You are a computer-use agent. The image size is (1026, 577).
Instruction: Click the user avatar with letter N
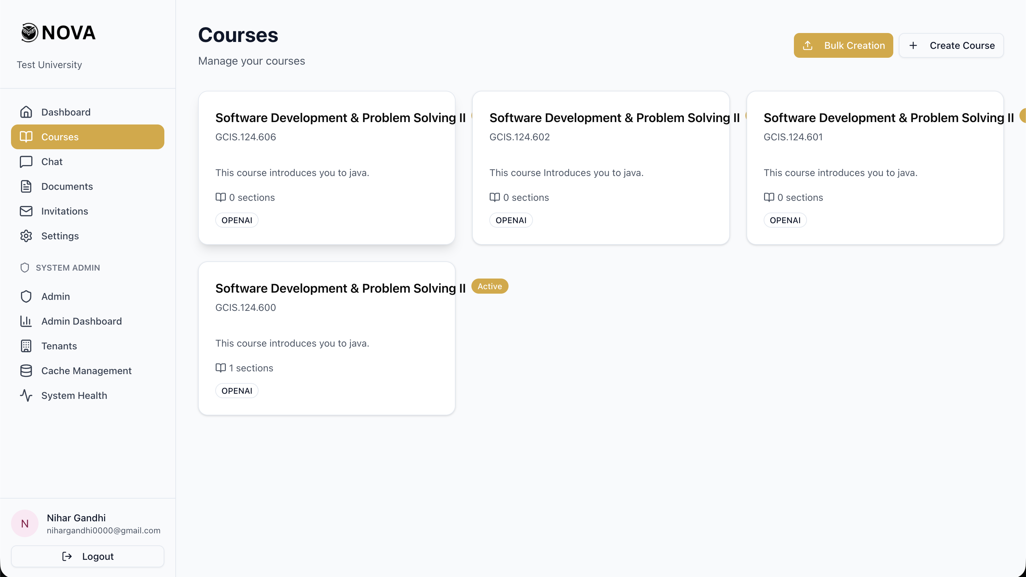25,523
